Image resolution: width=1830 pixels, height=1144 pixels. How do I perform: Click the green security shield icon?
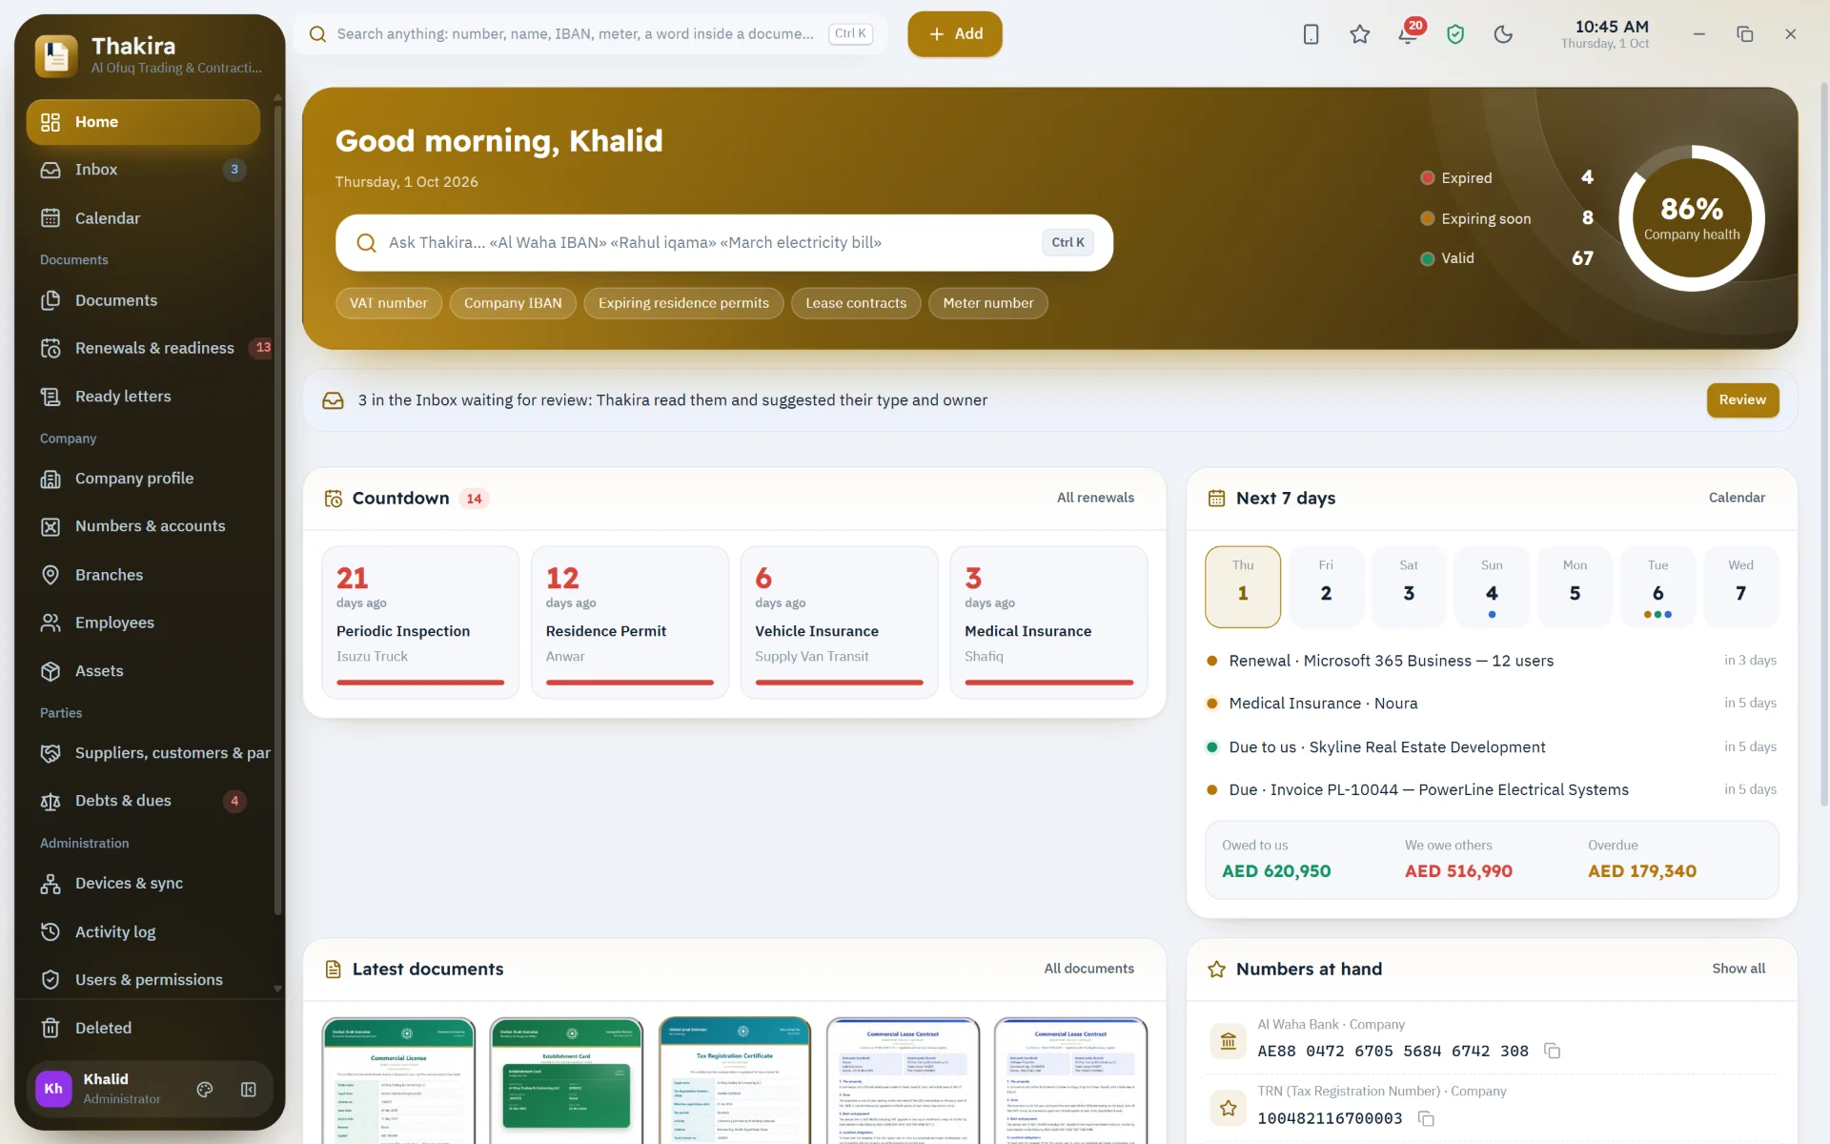1455,34
